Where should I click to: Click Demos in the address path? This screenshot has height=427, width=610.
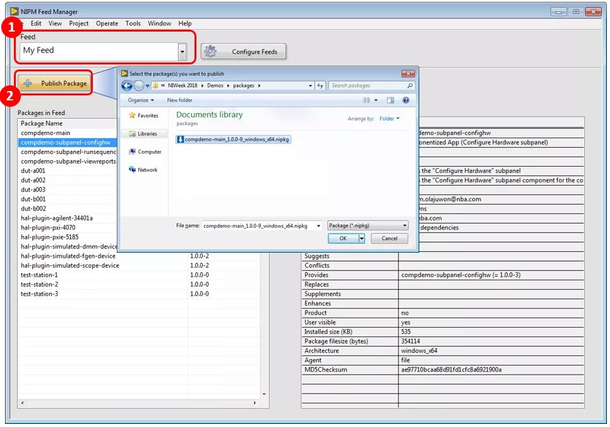tap(215, 86)
